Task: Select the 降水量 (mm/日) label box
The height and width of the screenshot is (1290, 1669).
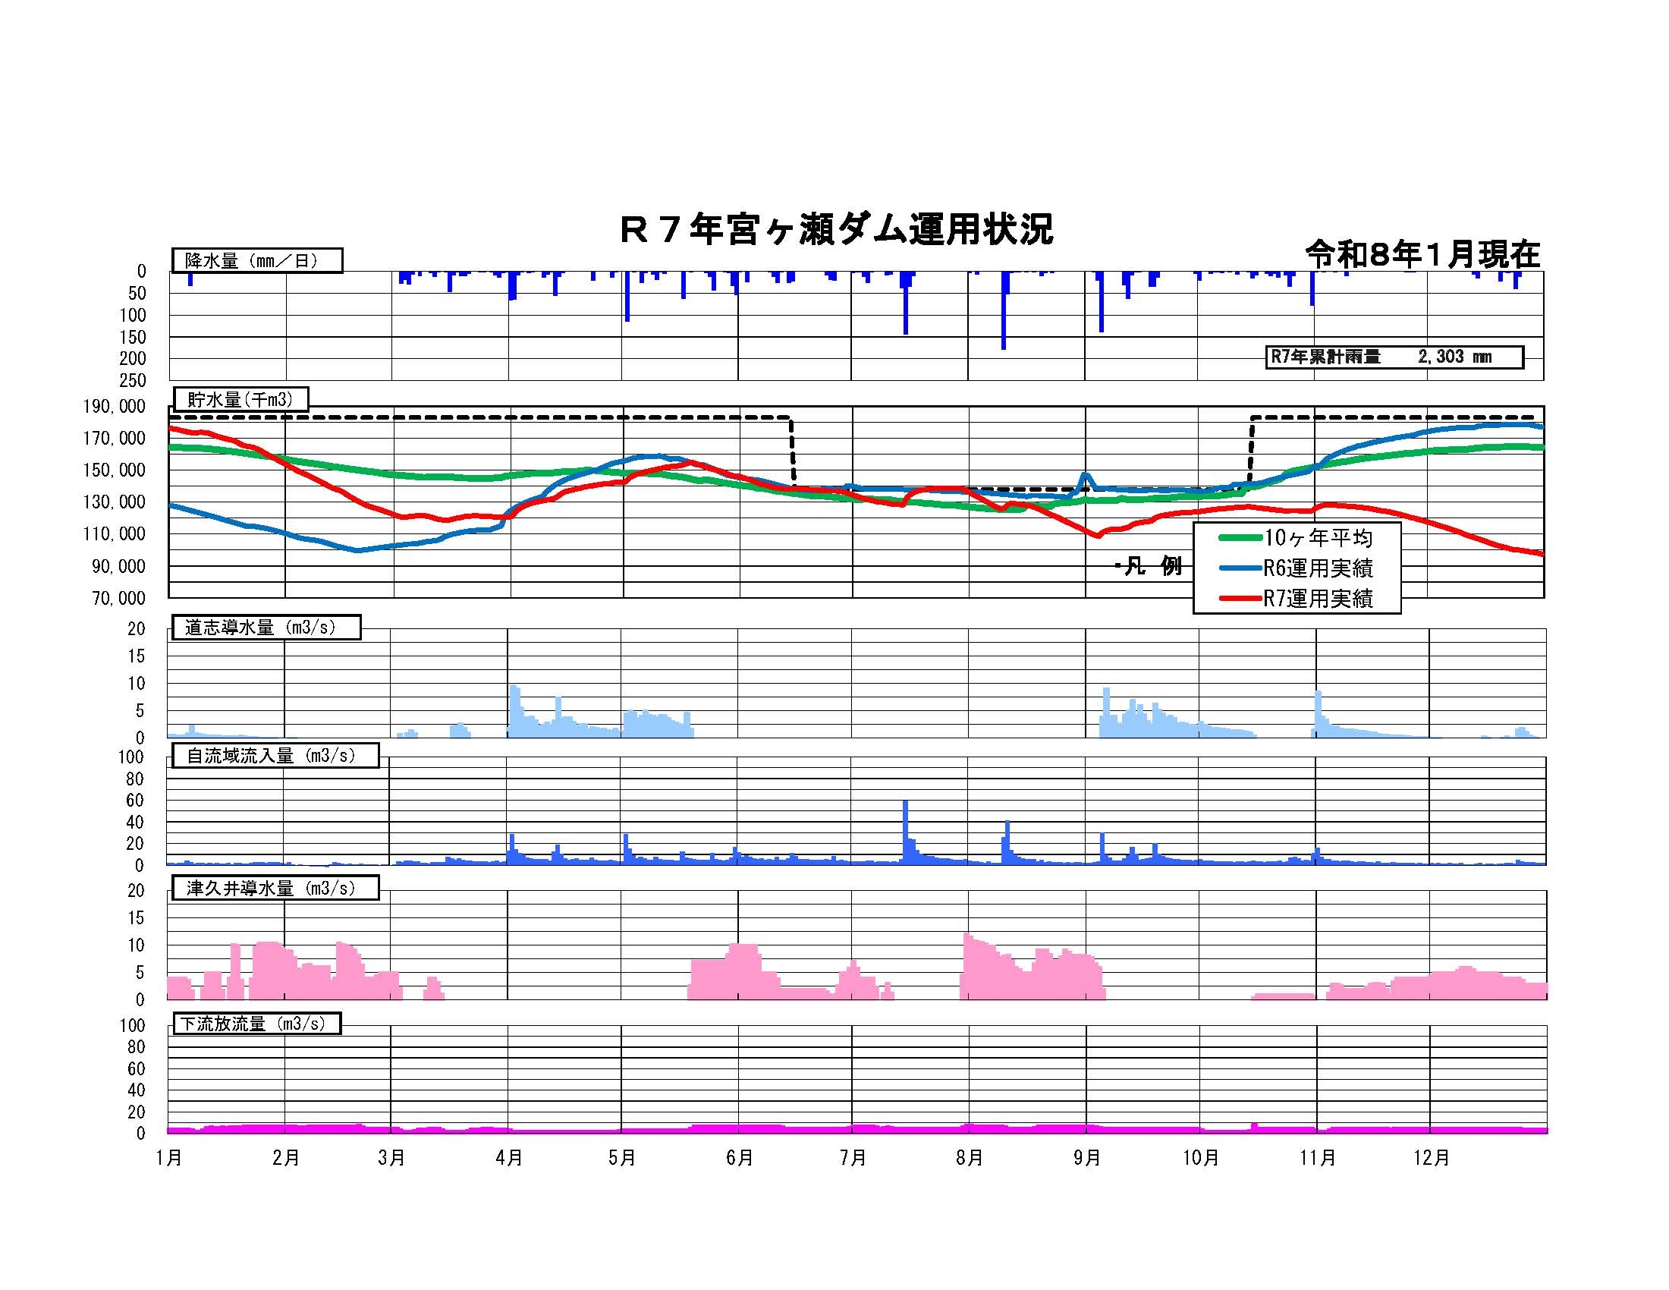Action: click(256, 260)
